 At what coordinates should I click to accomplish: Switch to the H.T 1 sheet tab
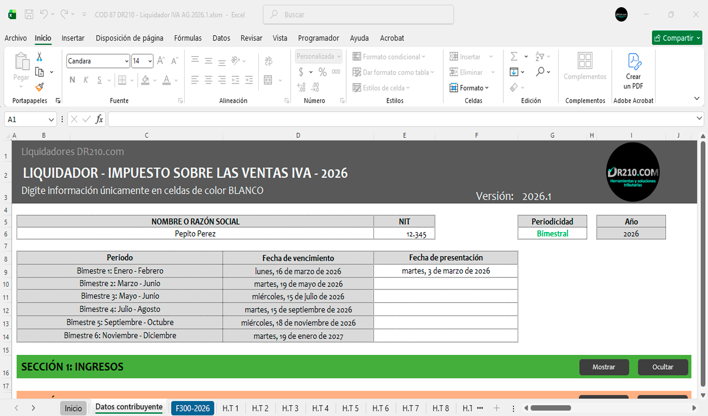(x=230, y=408)
